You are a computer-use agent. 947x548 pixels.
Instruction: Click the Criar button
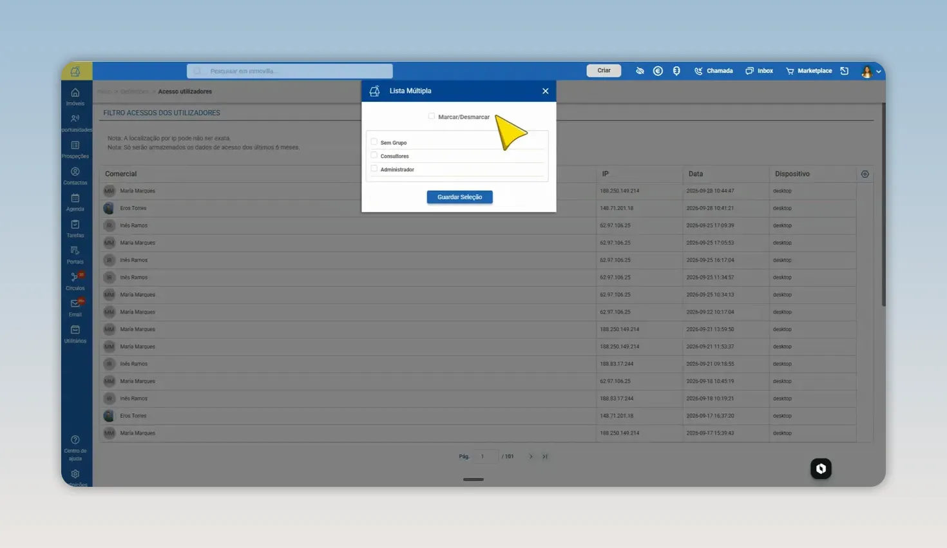tap(604, 71)
